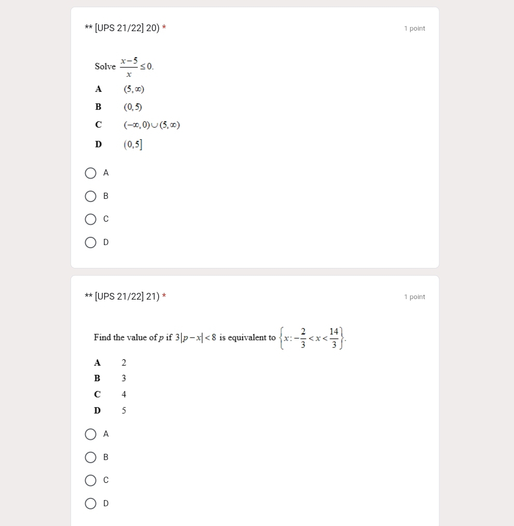The height and width of the screenshot is (526, 514).
Task: Select answer D for question 21
Action: pyautogui.click(x=91, y=503)
